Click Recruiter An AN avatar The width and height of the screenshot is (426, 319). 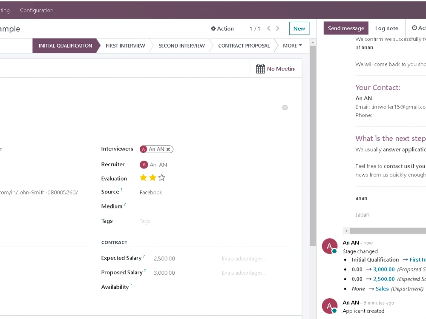tap(144, 165)
